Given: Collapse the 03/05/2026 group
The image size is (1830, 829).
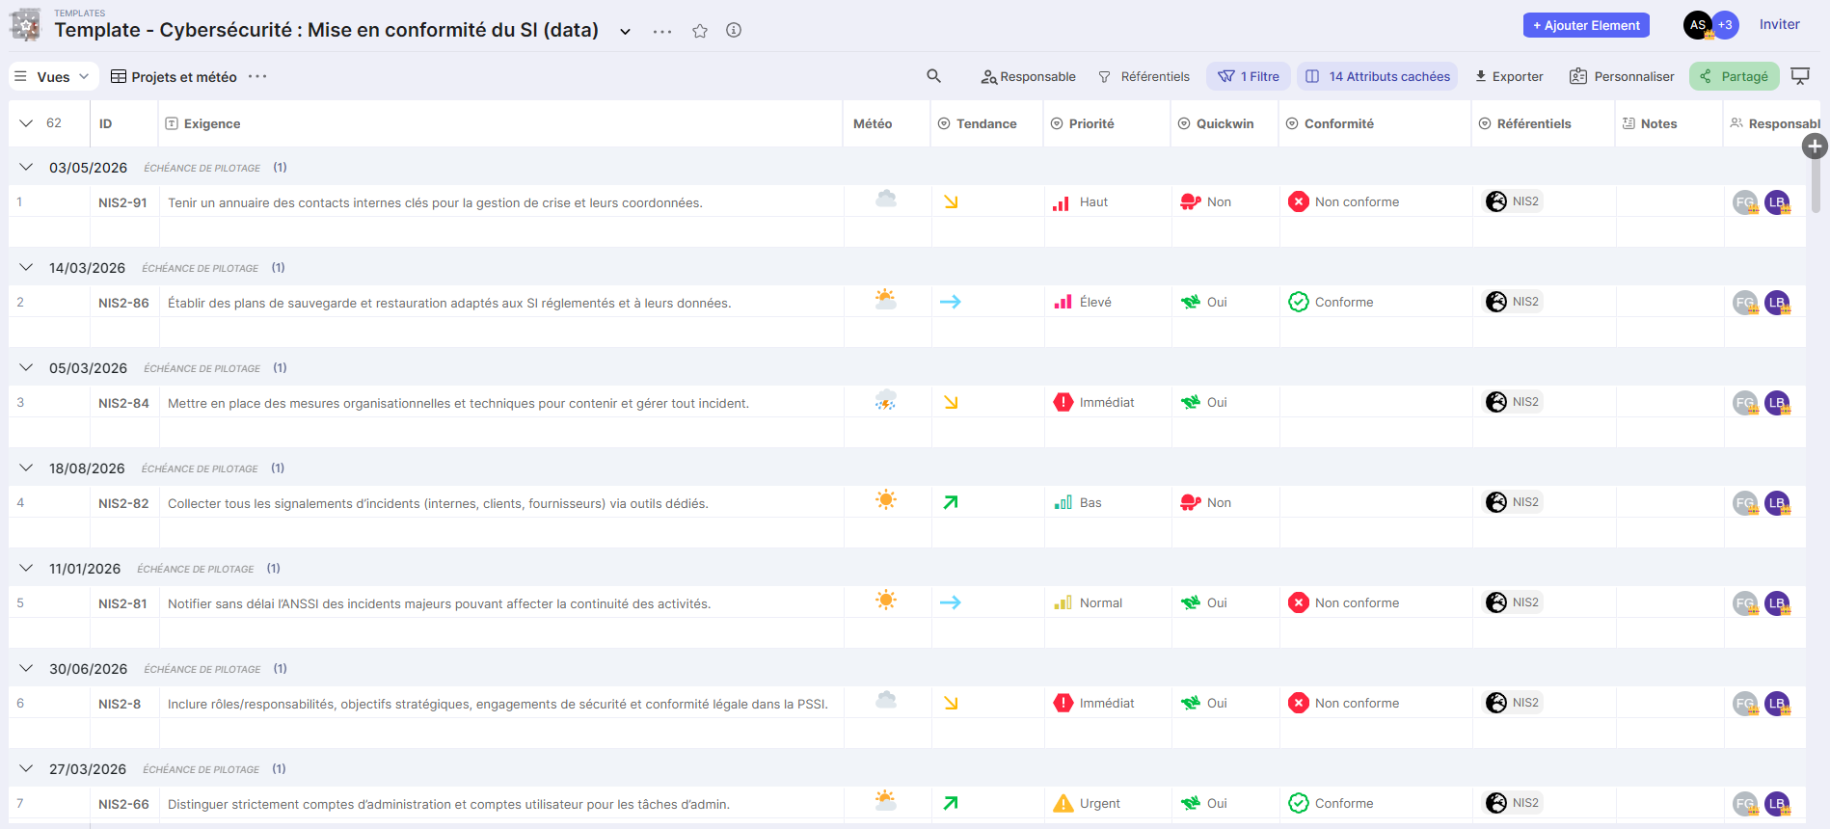Looking at the screenshot, I should (x=27, y=168).
